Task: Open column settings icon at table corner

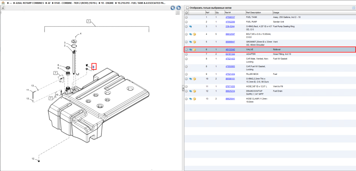Action: pyautogui.click(x=354, y=8)
